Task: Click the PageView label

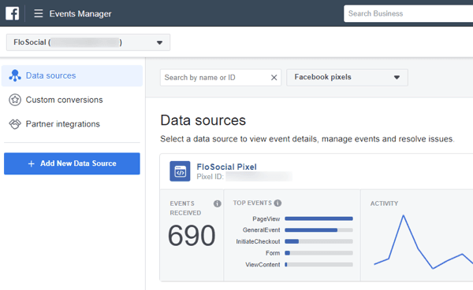Action: (x=266, y=219)
